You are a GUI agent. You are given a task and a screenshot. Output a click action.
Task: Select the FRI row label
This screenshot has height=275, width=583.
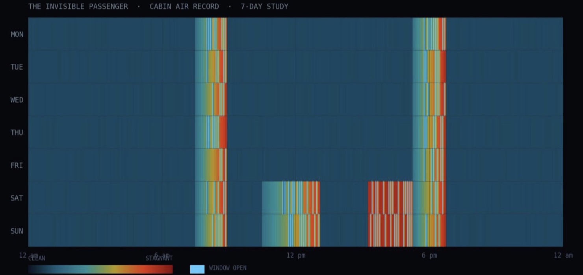(x=17, y=165)
